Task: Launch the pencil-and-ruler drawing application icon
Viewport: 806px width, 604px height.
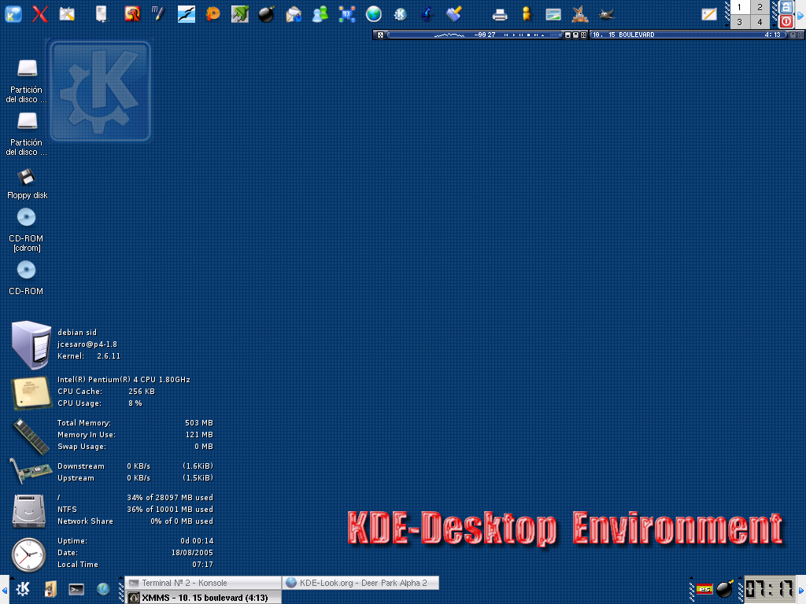Action: pos(67,14)
